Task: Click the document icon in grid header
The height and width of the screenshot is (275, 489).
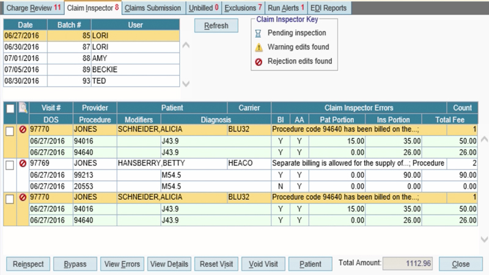Action: pos(23,108)
